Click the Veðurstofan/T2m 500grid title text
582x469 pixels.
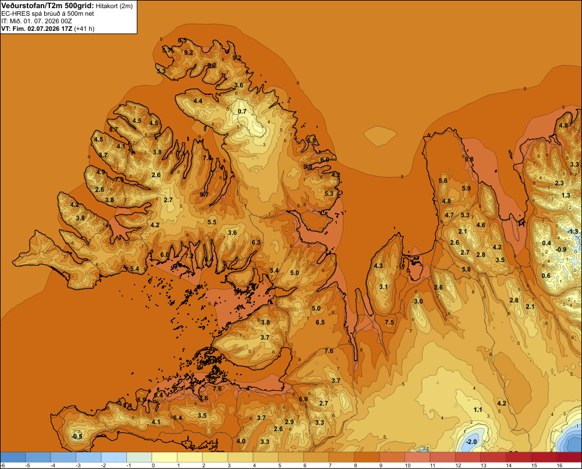(48, 5)
